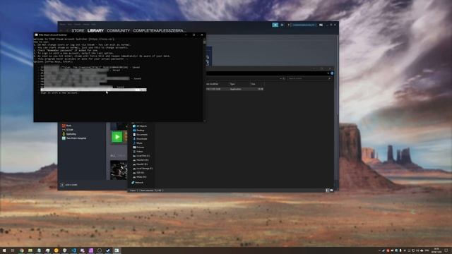The width and height of the screenshot is (452, 254).
Task: Open the game artwork thumbnail in Steam library
Action: tap(119, 171)
